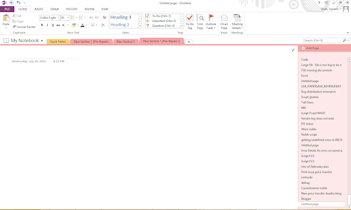The width and height of the screenshot is (351, 210).
Task: Click the Back arrow in the quick access toolbar
Action: [12, 3]
